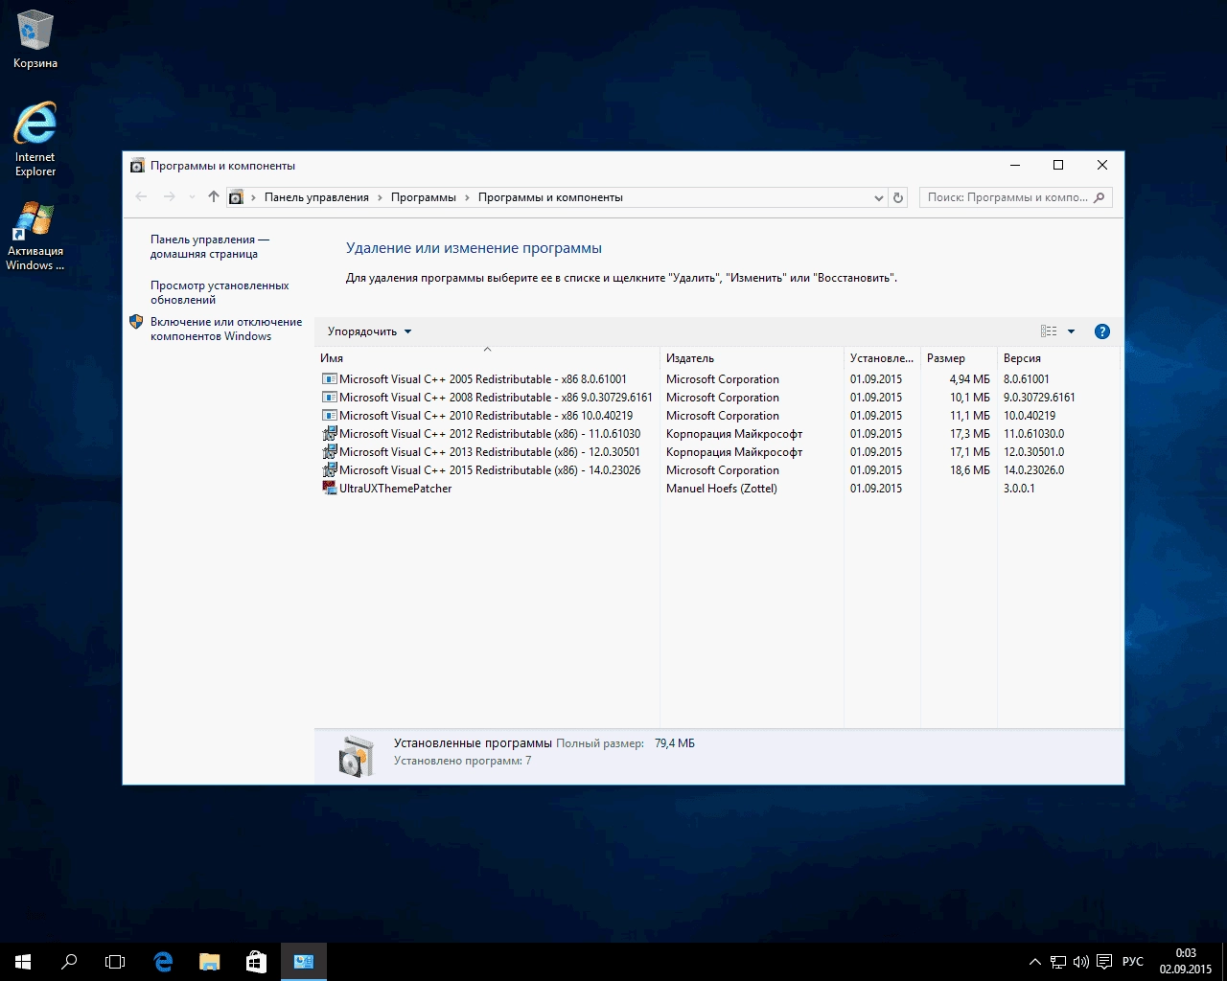Viewport: 1227px width, 981px height.
Task: Open Action Center notification icon
Action: pyautogui.click(x=1104, y=962)
